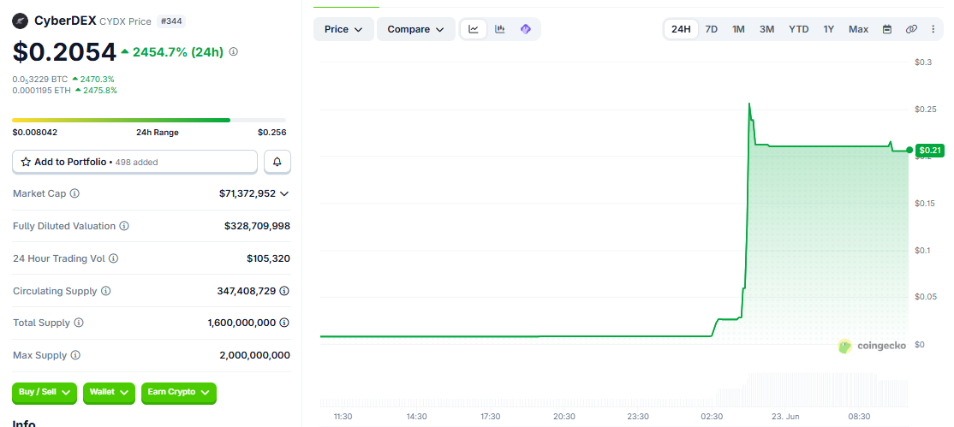
Task: Click the #344 rank badge
Action: [x=171, y=21]
